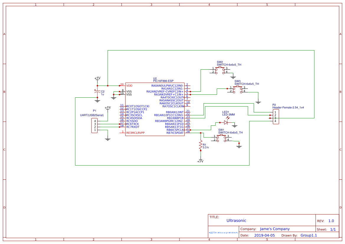Click the LED1 diode symbol
The width and height of the screenshot is (345, 244).
pyautogui.click(x=226, y=122)
